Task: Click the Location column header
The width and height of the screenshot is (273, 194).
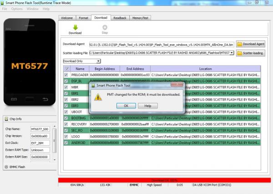Action: [206, 69]
